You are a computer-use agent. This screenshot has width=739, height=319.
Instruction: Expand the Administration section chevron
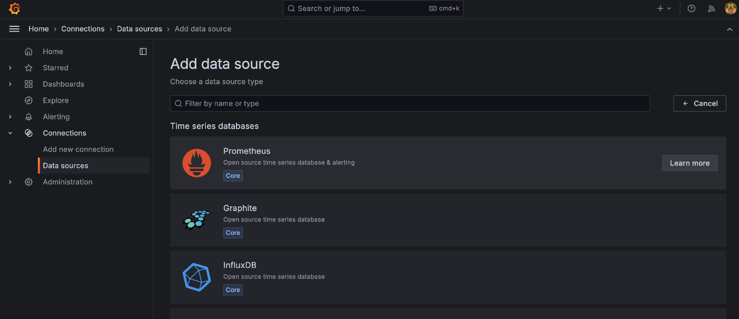pos(10,182)
